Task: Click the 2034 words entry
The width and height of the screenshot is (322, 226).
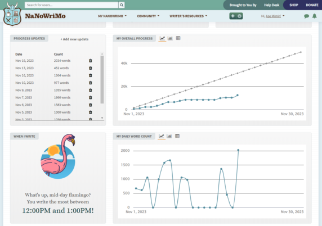Action: point(62,61)
